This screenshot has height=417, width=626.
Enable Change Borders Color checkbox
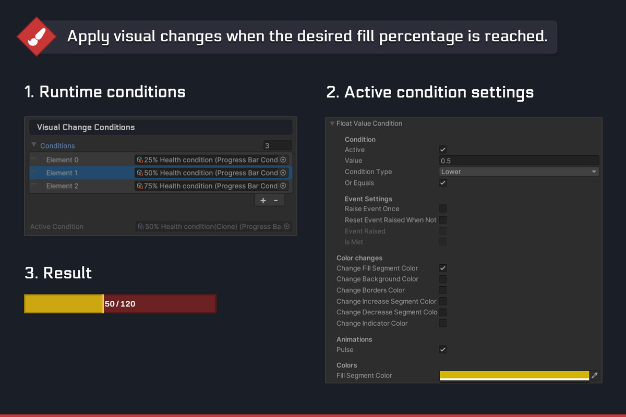[x=443, y=290]
